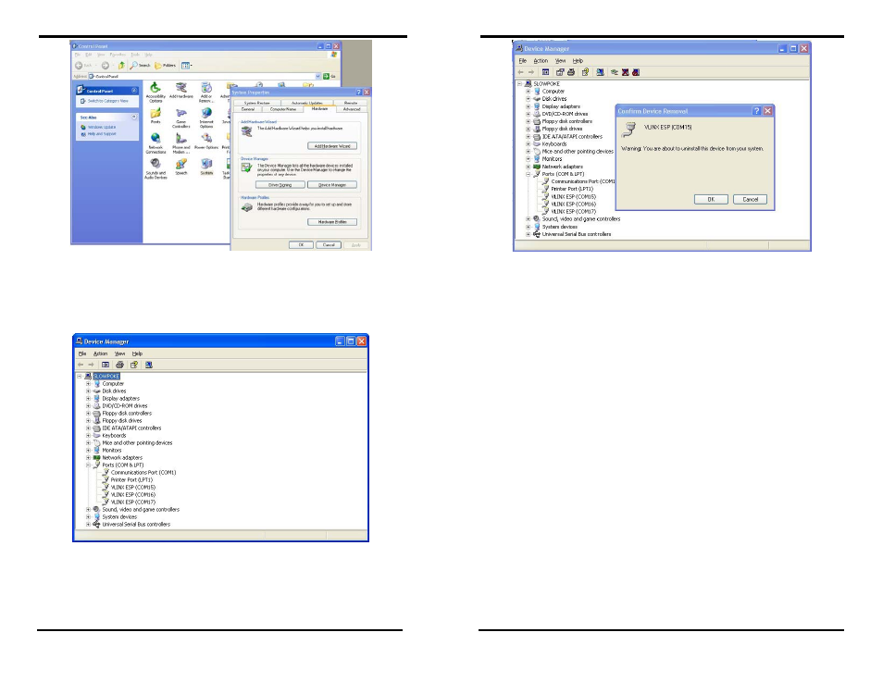Click the Driver Signing button
Viewport: 883px width, 682px height.
pyautogui.click(x=280, y=185)
